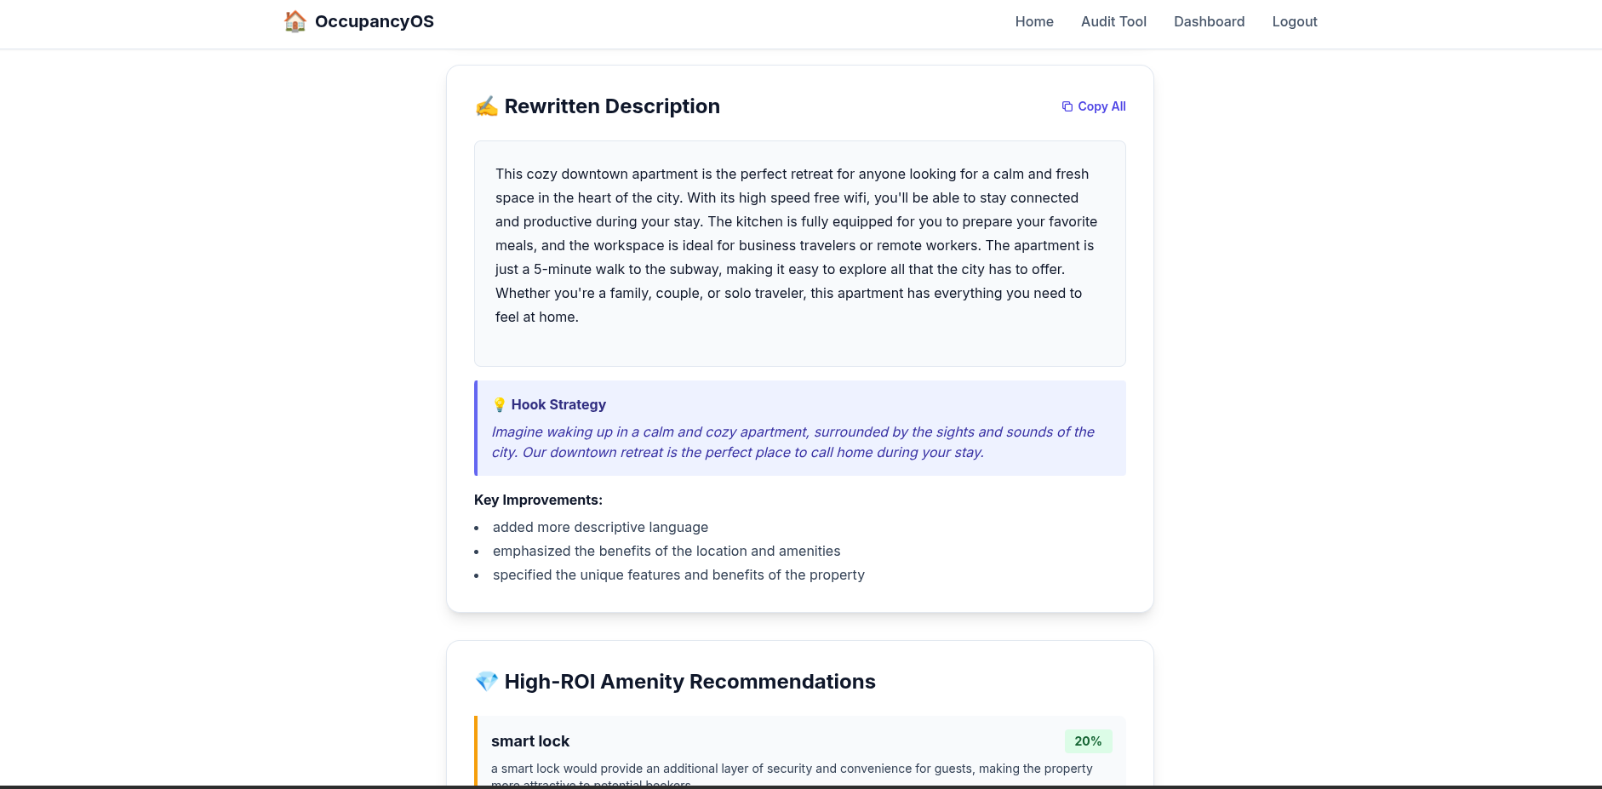Image resolution: width=1602 pixels, height=789 pixels.
Task: Click the Key Improvements heading
Action: coord(538,500)
